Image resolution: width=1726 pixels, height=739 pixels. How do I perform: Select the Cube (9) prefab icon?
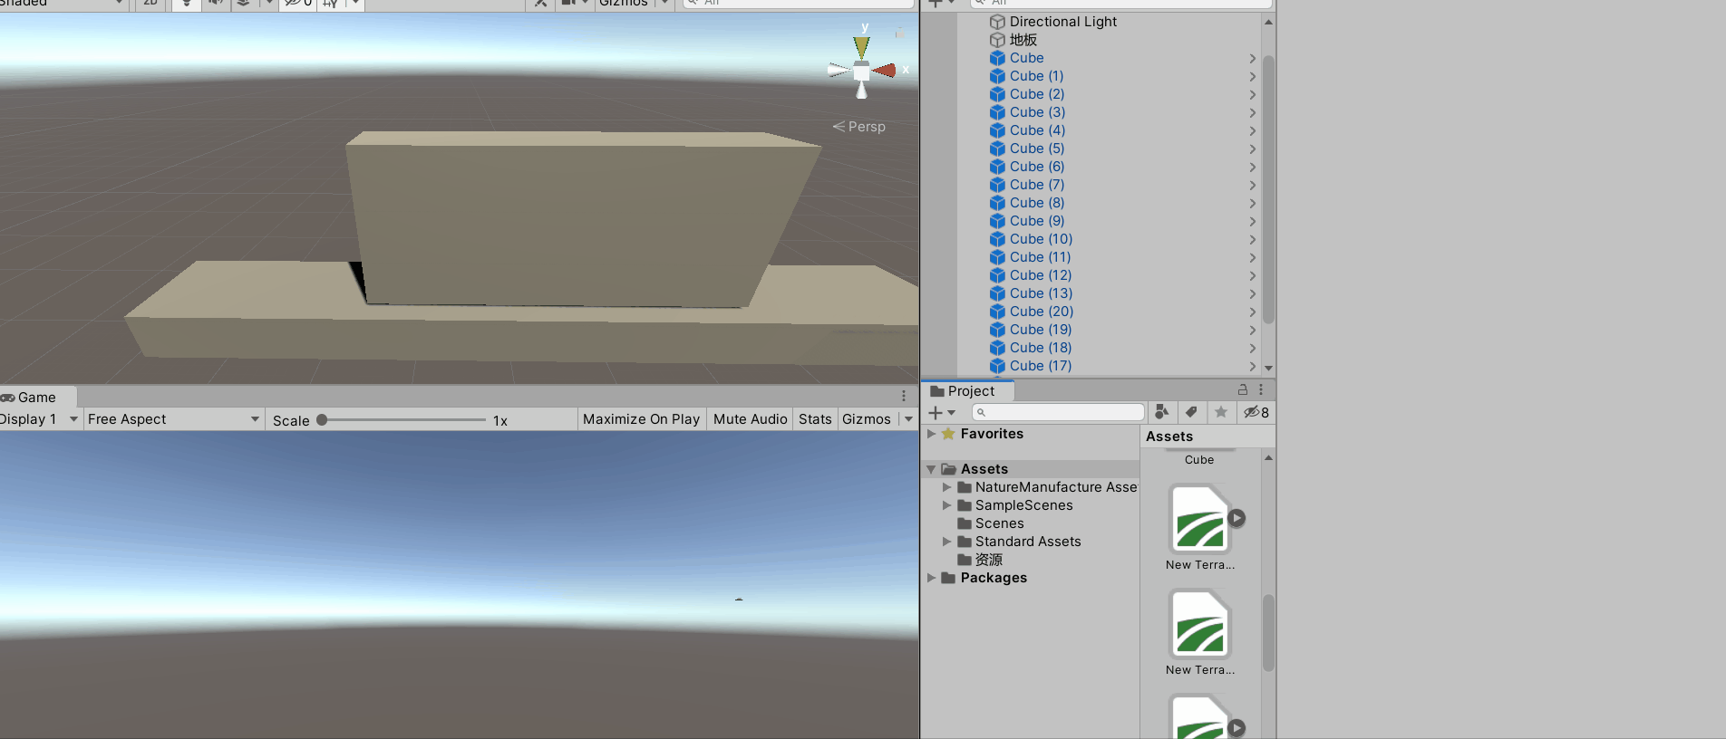pos(997,221)
